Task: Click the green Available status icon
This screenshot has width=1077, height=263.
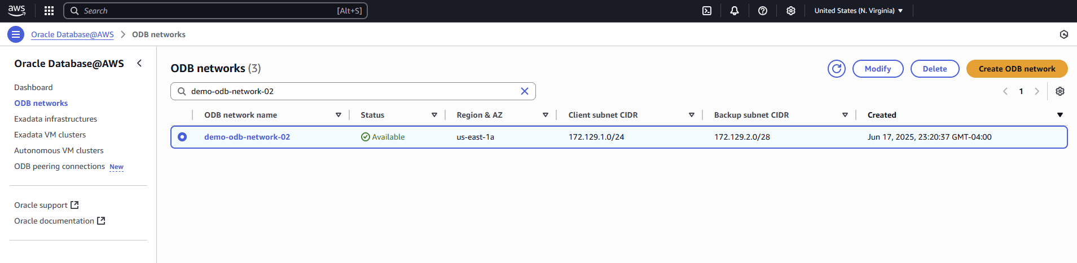Action: coord(366,137)
